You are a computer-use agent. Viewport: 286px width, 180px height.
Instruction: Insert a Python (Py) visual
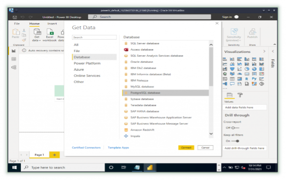[x=254, y=79]
